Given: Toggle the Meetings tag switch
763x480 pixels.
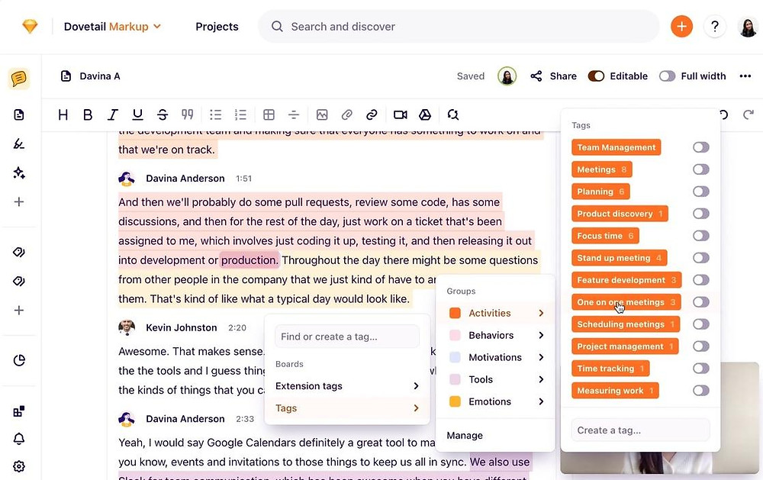Looking at the screenshot, I should tap(700, 169).
